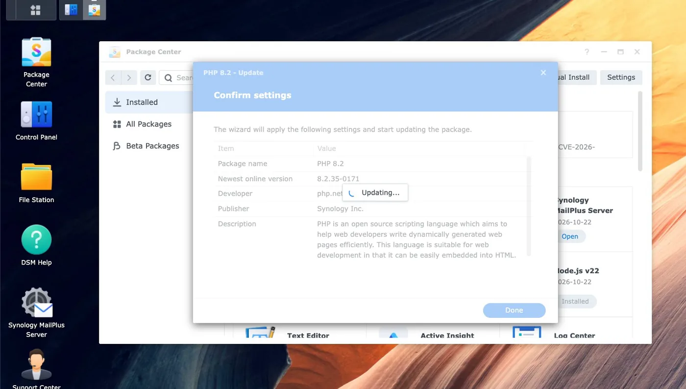Launch File Station from the desktop
Image resolution: width=686 pixels, height=389 pixels.
[36, 183]
